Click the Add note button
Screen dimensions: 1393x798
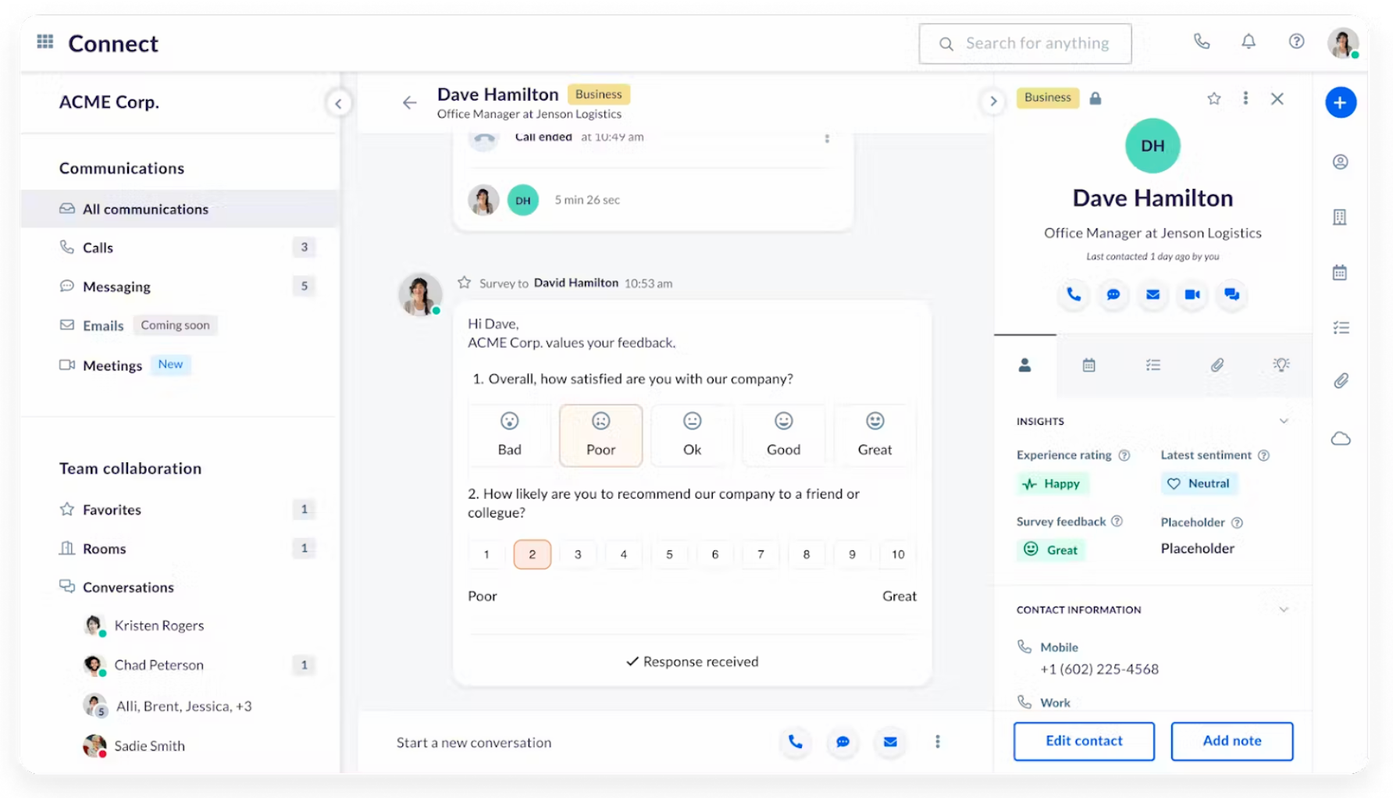coord(1231,741)
